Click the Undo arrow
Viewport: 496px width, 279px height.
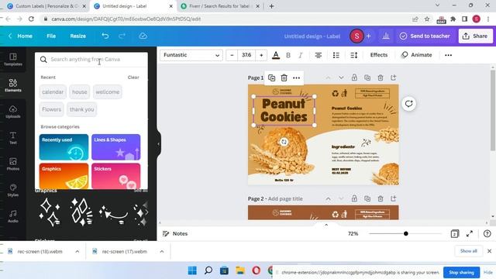click(x=105, y=36)
